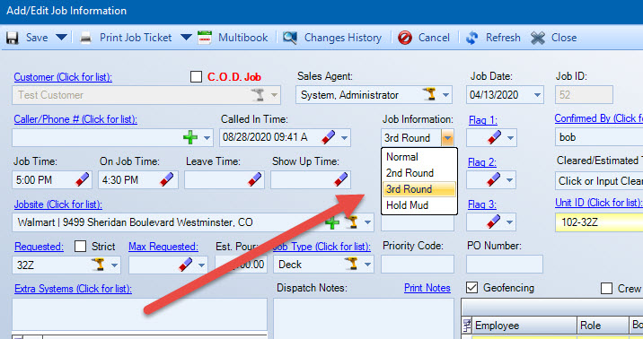
Task: Click the Print Notes link
Action: pyautogui.click(x=427, y=288)
